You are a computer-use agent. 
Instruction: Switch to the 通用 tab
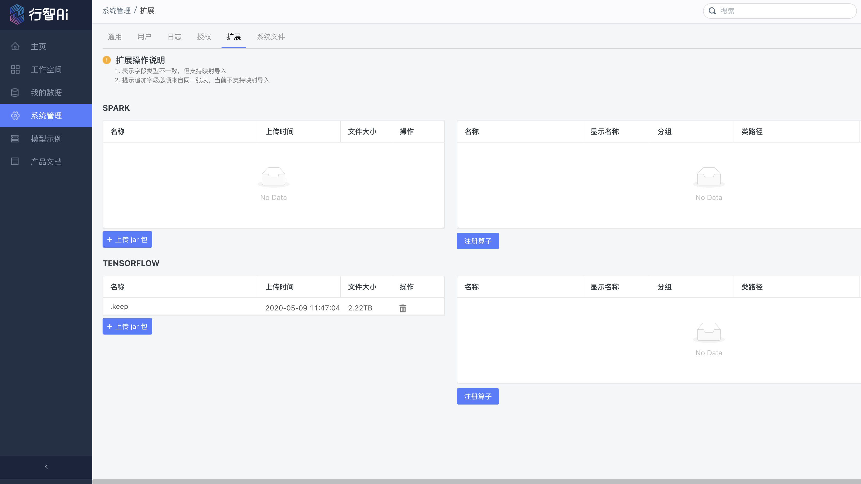[x=115, y=37]
